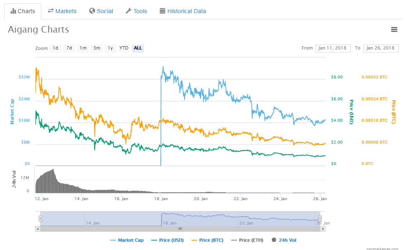The width and height of the screenshot is (407, 250).
Task: Click the From date input field
Action: pos(333,48)
